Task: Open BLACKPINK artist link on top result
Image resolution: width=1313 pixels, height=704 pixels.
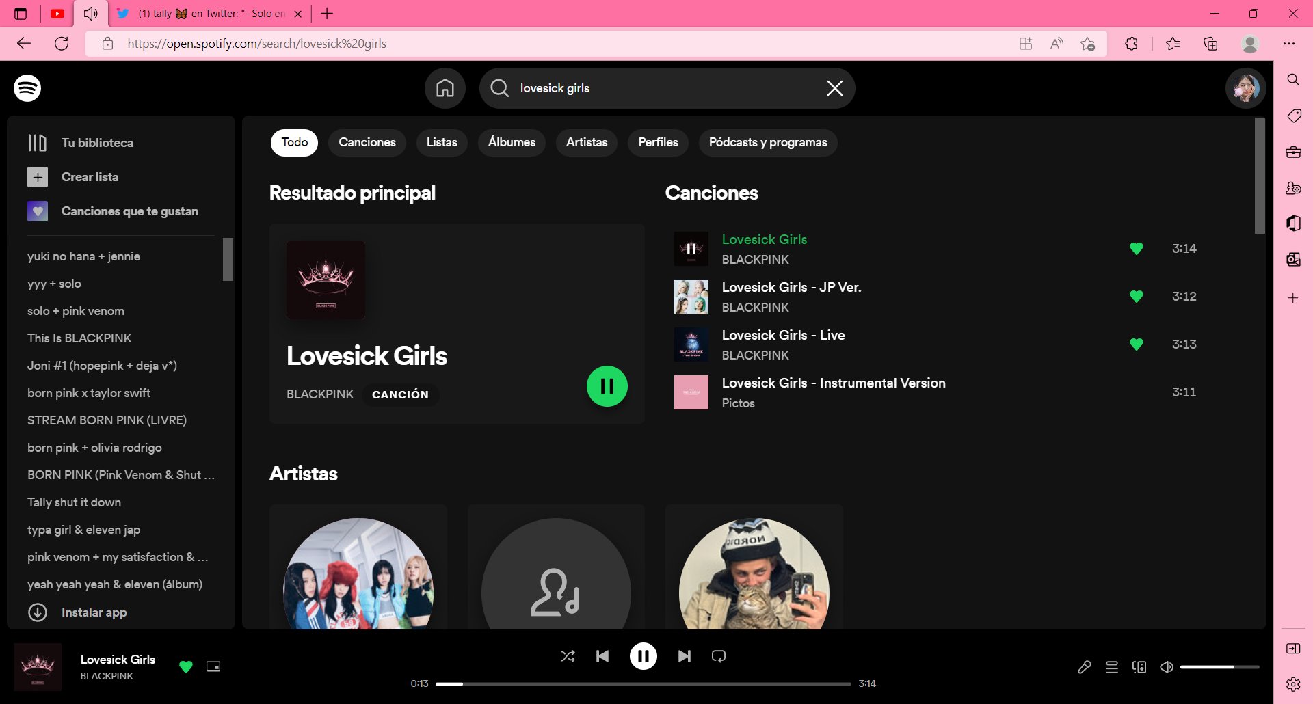Action: (320, 394)
